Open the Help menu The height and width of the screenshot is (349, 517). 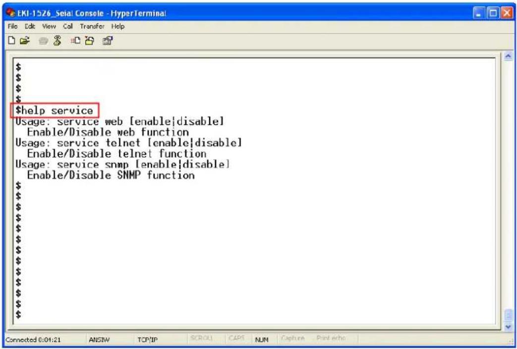(x=117, y=26)
